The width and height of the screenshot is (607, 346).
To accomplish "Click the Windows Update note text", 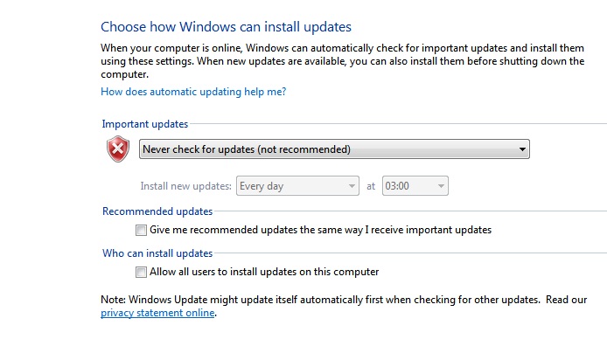I will (344, 306).
